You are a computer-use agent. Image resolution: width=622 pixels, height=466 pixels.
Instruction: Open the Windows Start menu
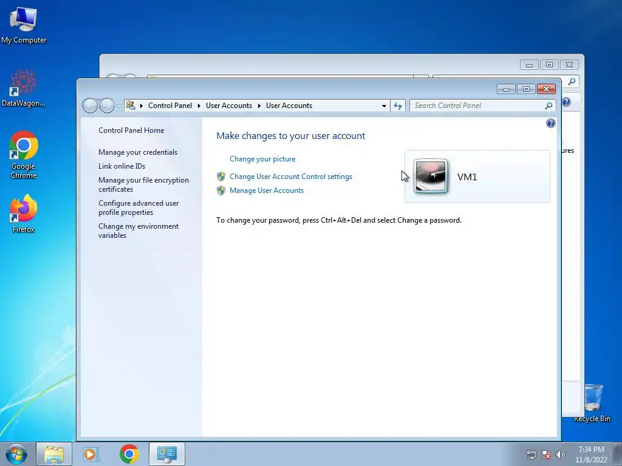(16, 454)
